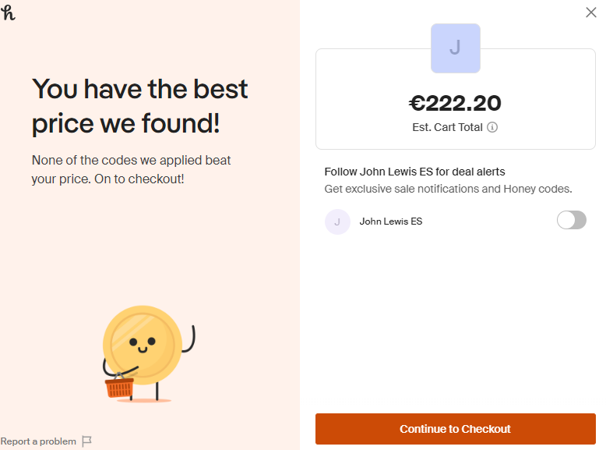Click the Est. Cart Total label
The height and width of the screenshot is (450, 606).
(x=447, y=127)
